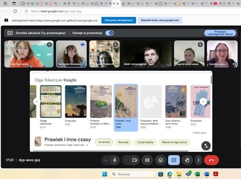Toggle microphone in Meet toolbar

point(115,160)
